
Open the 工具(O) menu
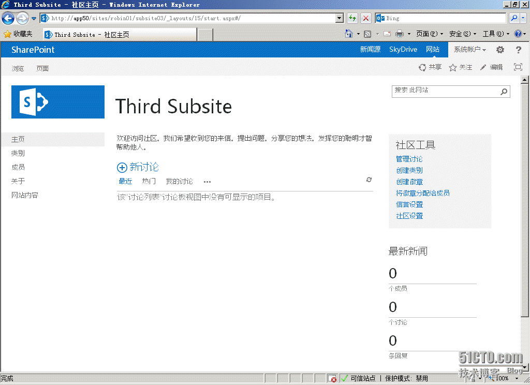click(x=495, y=34)
